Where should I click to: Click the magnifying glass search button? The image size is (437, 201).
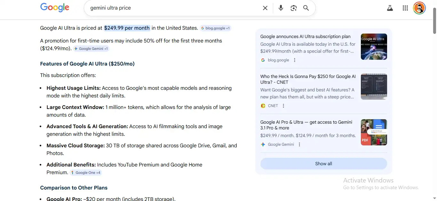306,8
